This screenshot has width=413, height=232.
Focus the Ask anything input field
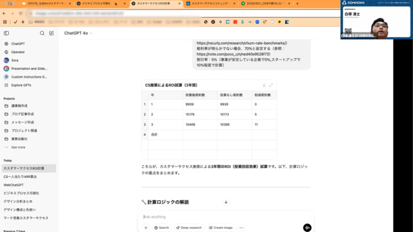click(226, 217)
